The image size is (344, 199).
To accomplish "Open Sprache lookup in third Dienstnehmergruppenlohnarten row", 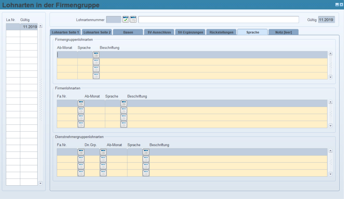I will (x=146, y=166).
